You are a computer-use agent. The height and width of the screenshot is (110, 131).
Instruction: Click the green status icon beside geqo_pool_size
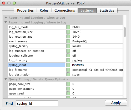click(x=68, y=84)
